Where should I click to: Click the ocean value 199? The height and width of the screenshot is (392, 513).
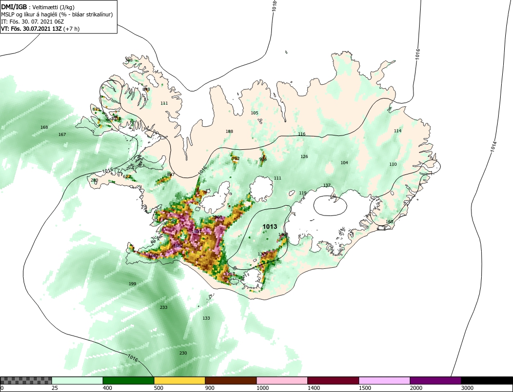point(132,284)
